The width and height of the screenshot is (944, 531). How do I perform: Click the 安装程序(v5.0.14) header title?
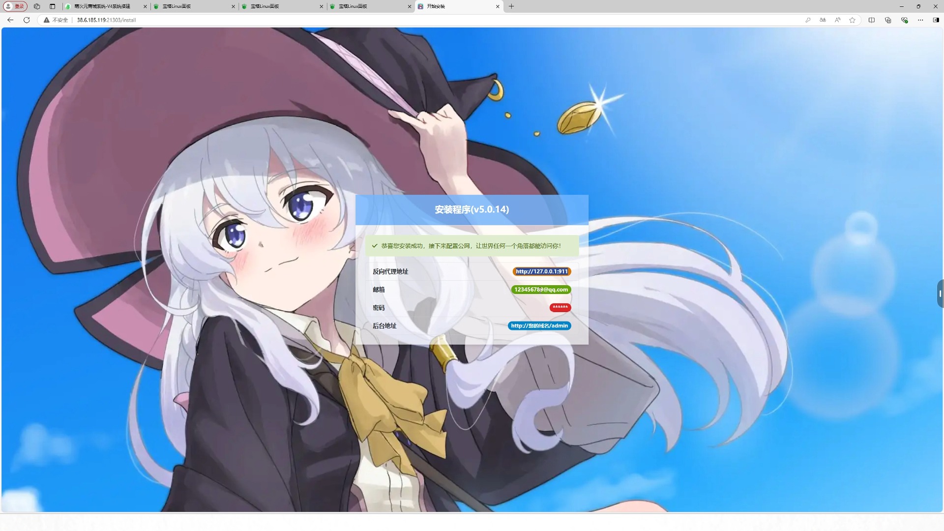pos(472,209)
